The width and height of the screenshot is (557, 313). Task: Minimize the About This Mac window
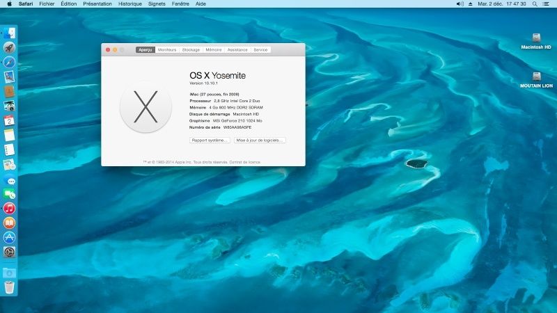coord(115,49)
